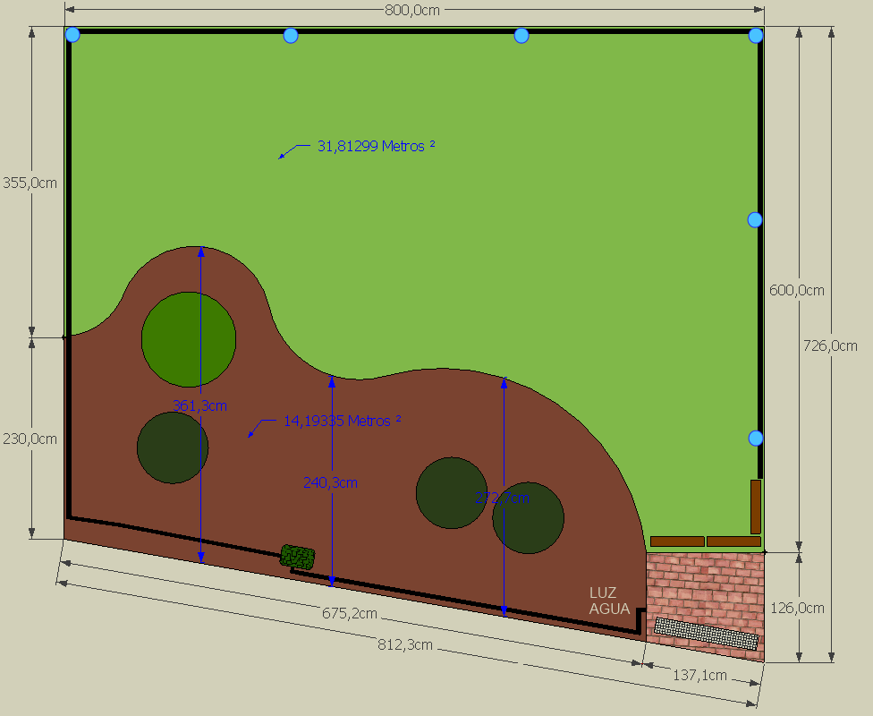Click the 600,0cm dimension label
The width and height of the screenshot is (873, 716).
click(797, 290)
